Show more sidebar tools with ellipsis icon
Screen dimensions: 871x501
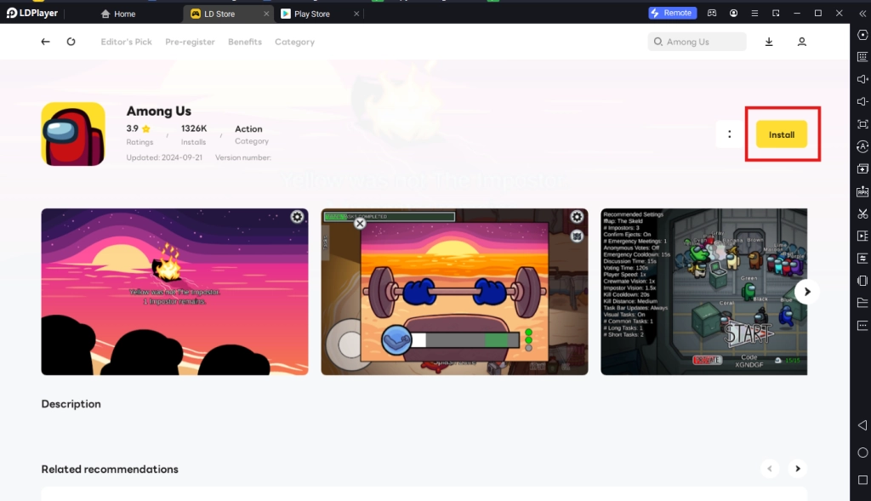pos(862,325)
